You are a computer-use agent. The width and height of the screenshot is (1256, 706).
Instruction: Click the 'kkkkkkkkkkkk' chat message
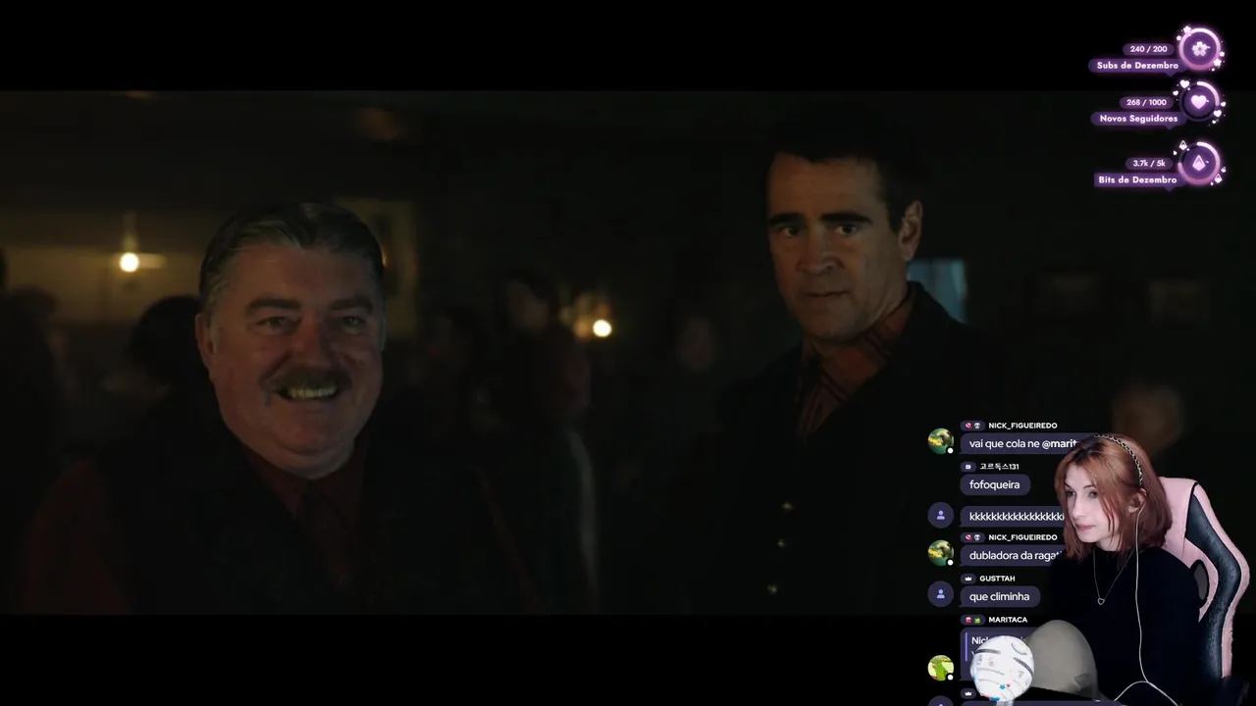1015,516
